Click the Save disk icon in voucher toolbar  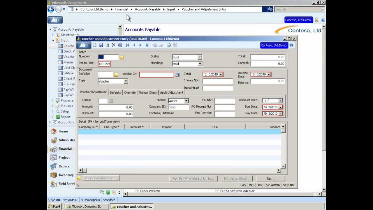(101, 45)
